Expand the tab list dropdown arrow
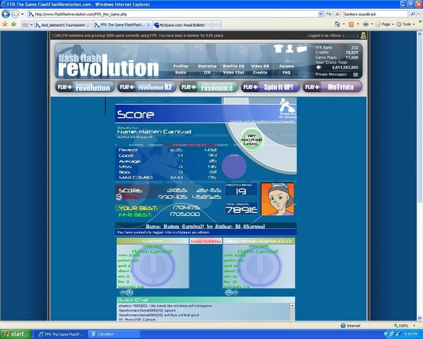This screenshot has width=423, height=339. (31, 25)
